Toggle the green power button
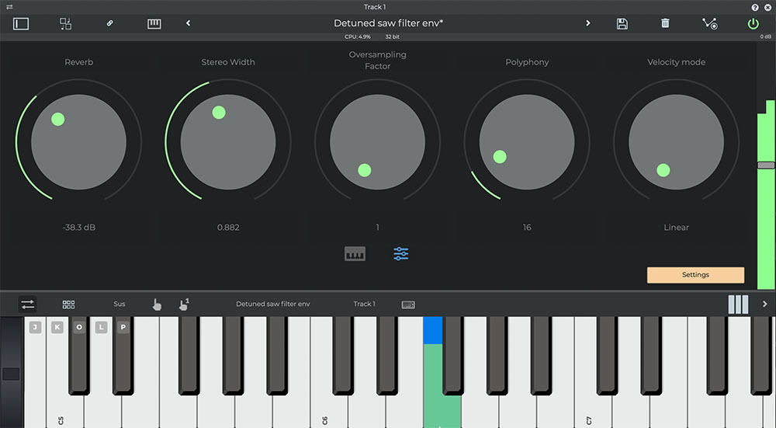The image size is (776, 428). point(753,23)
